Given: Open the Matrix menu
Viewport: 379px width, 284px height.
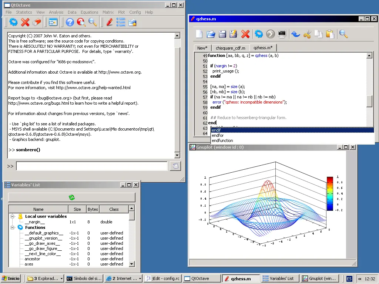Looking at the screenshot, I should [x=108, y=12].
